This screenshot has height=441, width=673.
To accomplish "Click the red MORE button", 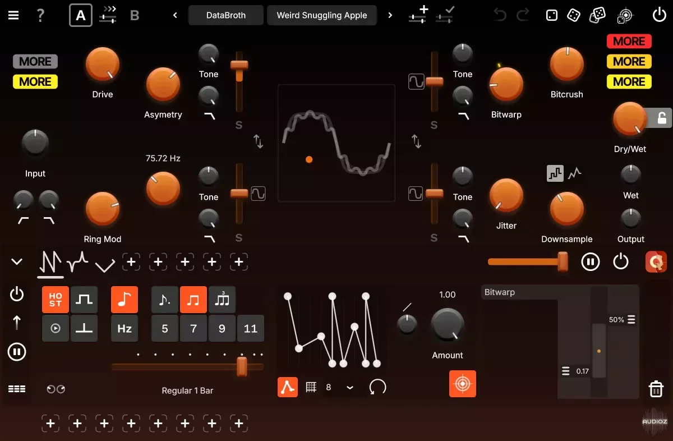I will coord(629,42).
